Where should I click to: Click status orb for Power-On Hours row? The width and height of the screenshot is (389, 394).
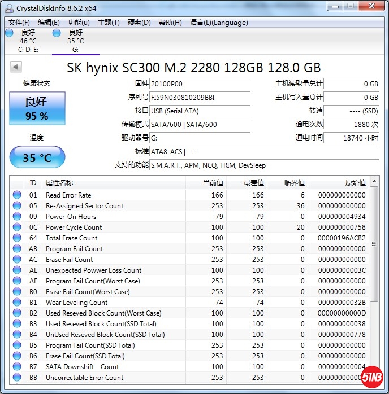click(17, 217)
